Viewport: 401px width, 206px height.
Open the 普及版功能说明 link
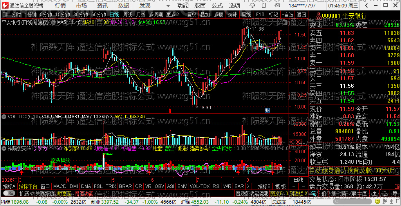252,193
